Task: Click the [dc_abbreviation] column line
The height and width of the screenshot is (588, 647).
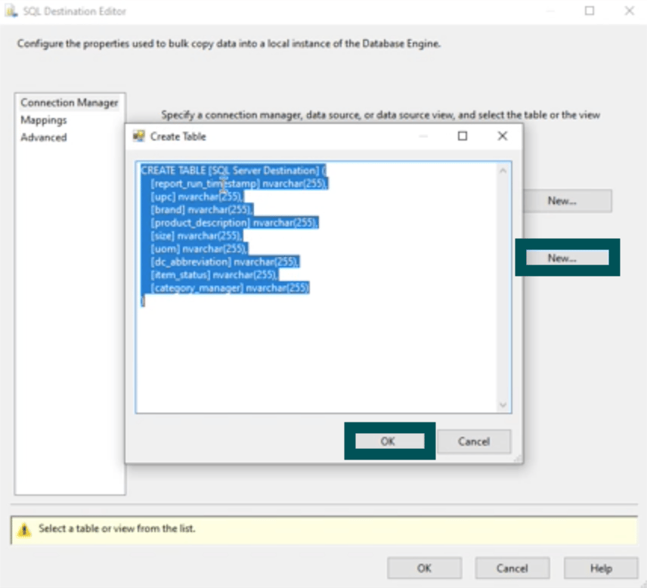Action: click(224, 262)
